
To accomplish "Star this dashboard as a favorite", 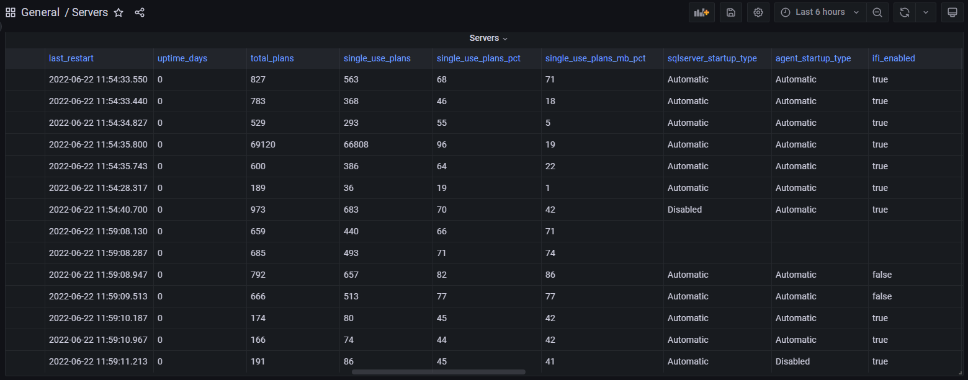I will coord(119,12).
